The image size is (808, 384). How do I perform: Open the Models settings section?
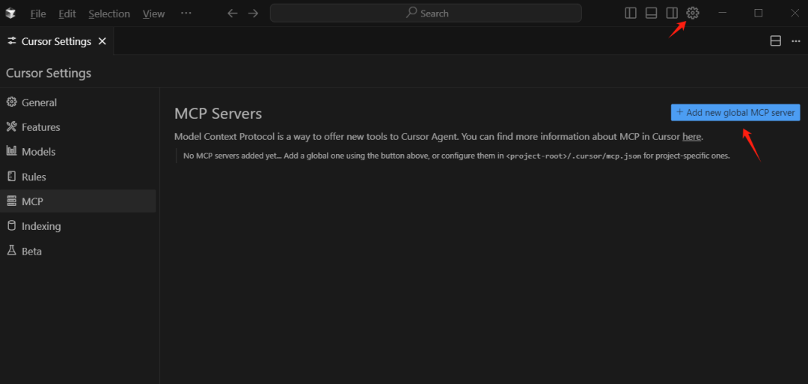point(78,152)
